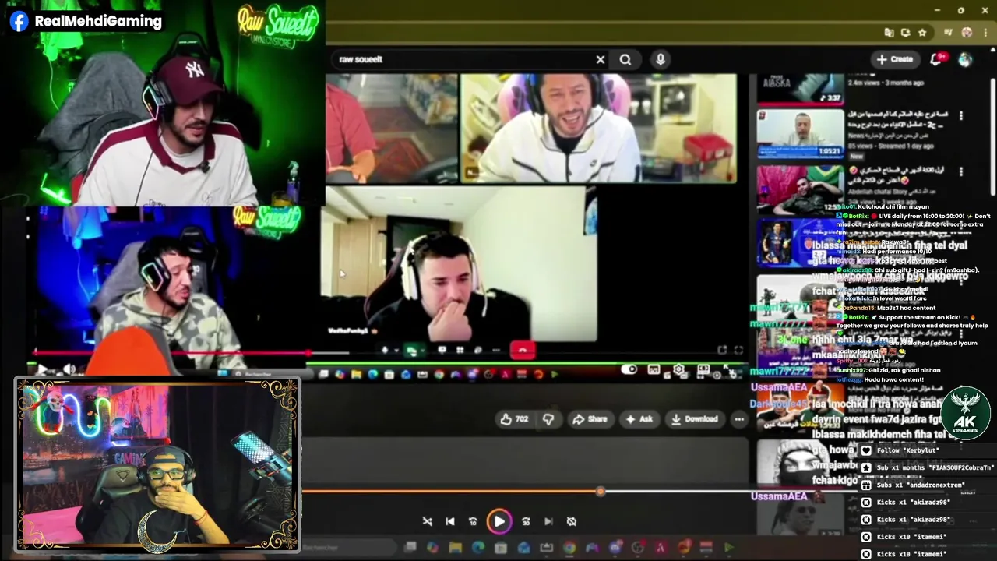997x561 pixels.
Task: Like the video showing 702 likes
Action: tap(513, 419)
